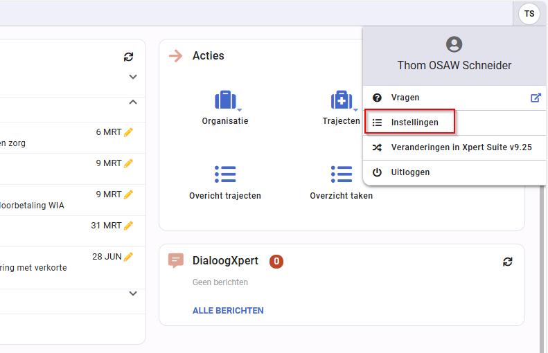Image resolution: width=548 pixels, height=353 pixels.
Task: Click the DialoogXpert unread count badge
Action: [x=276, y=262]
